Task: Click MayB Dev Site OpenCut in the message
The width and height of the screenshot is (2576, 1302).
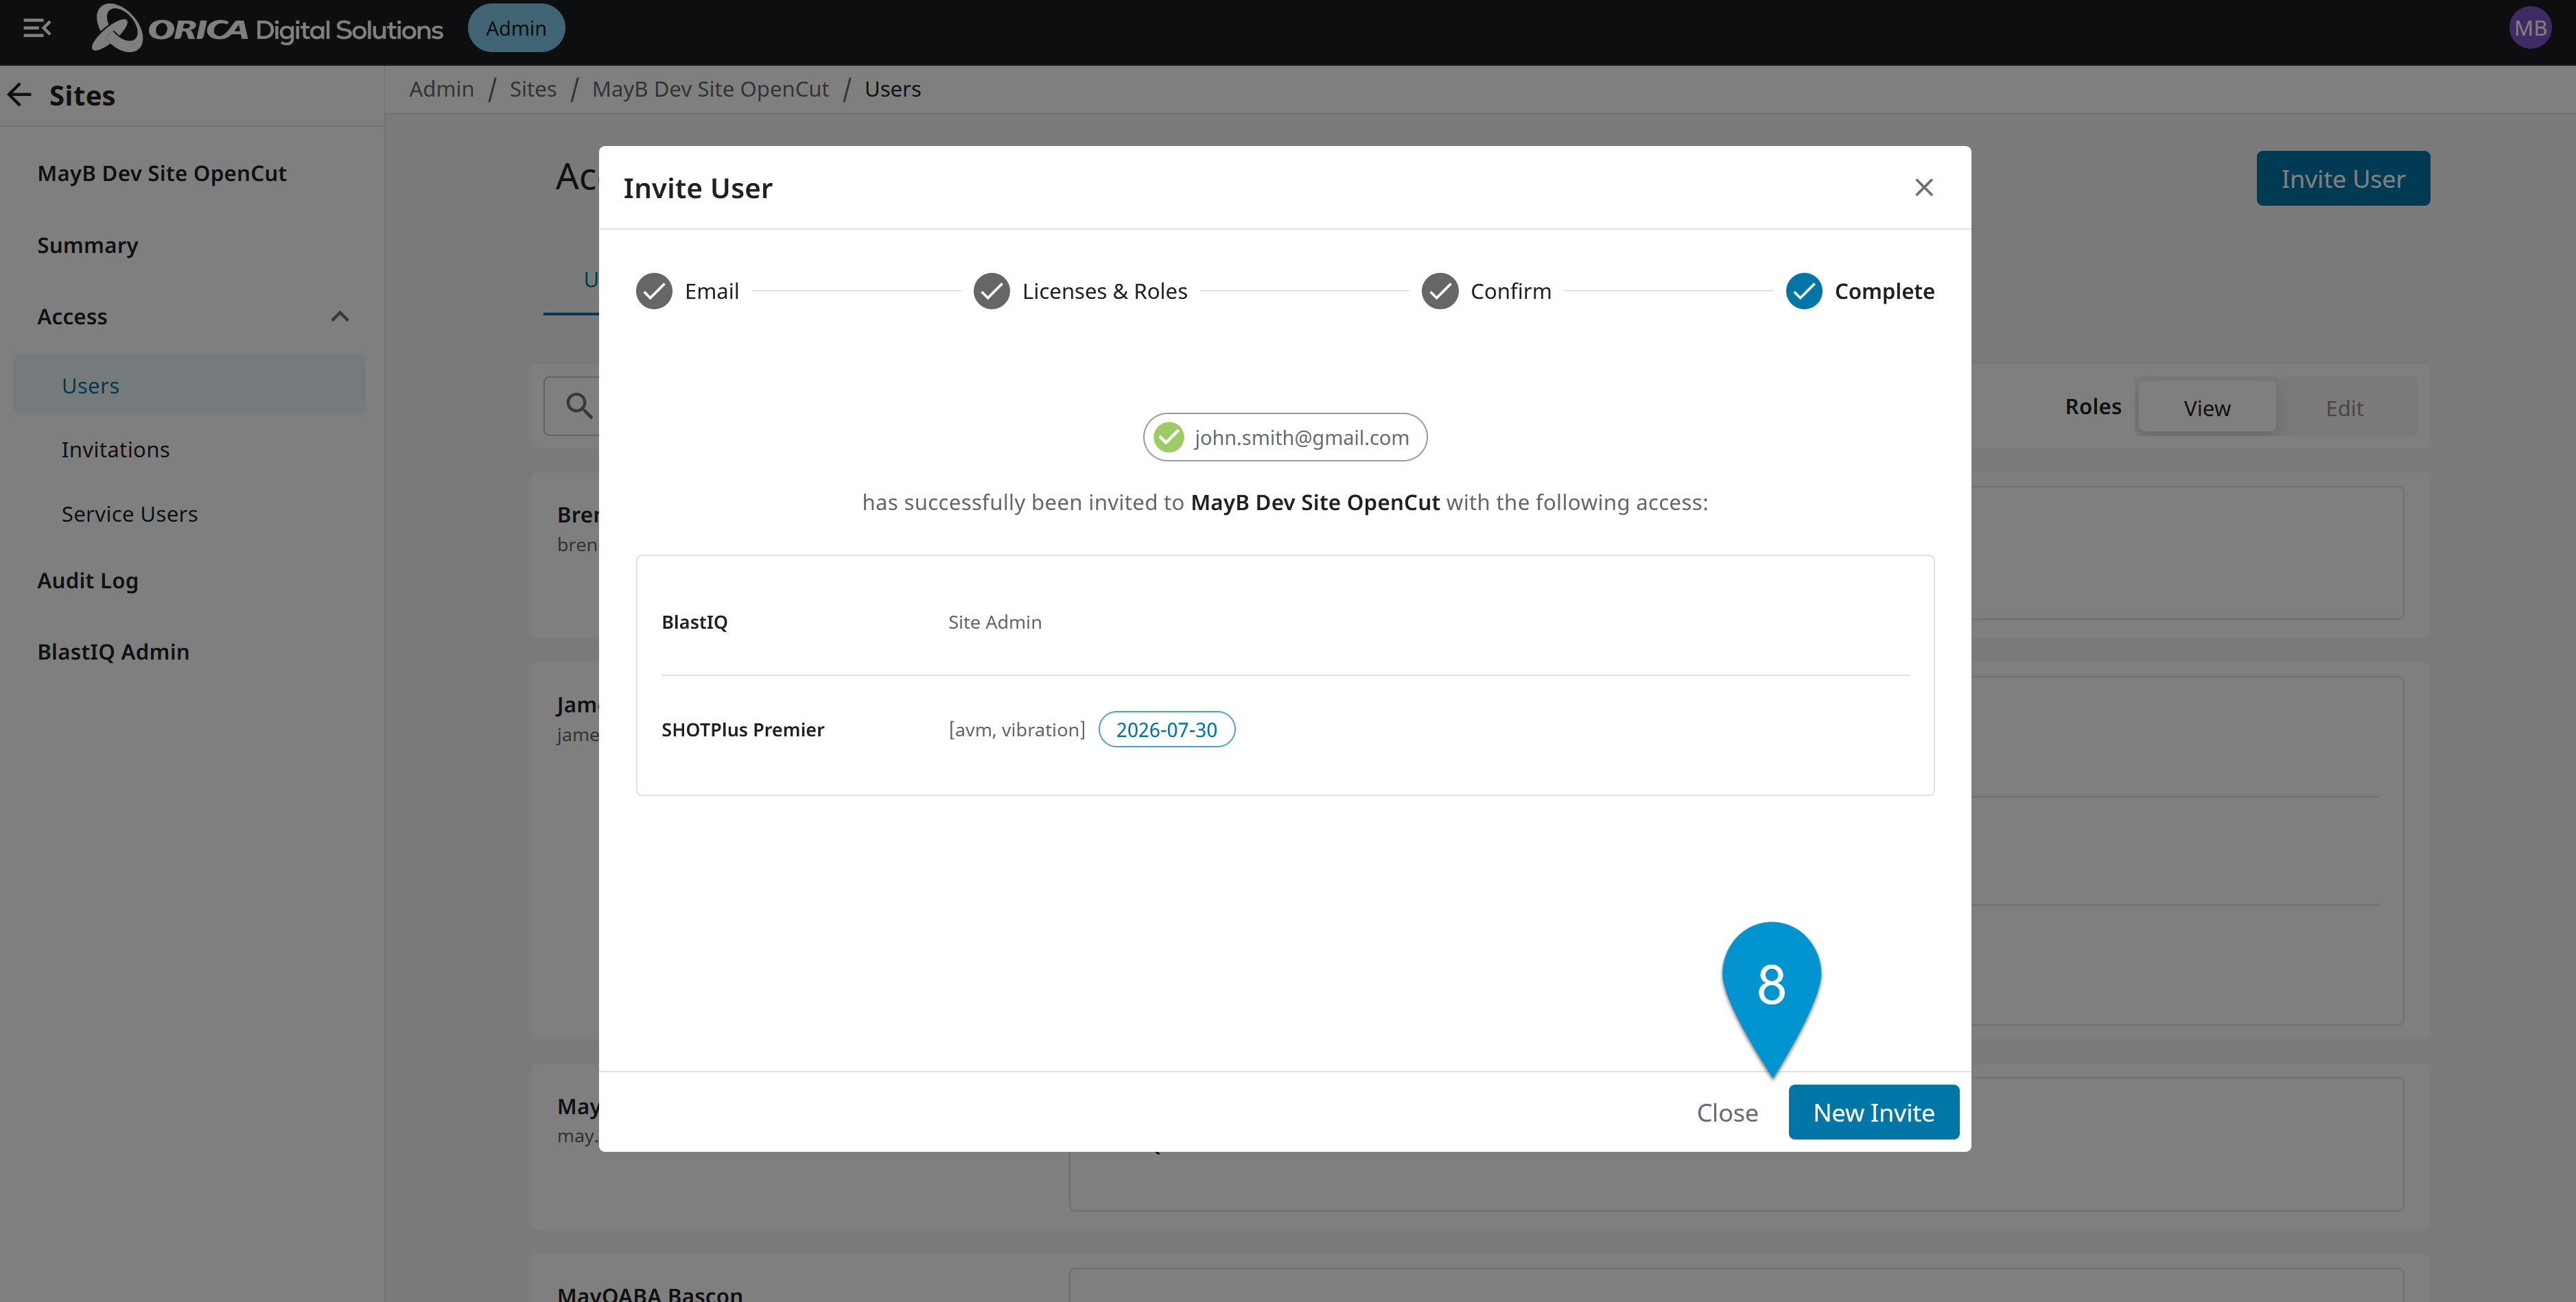Action: (x=1314, y=502)
